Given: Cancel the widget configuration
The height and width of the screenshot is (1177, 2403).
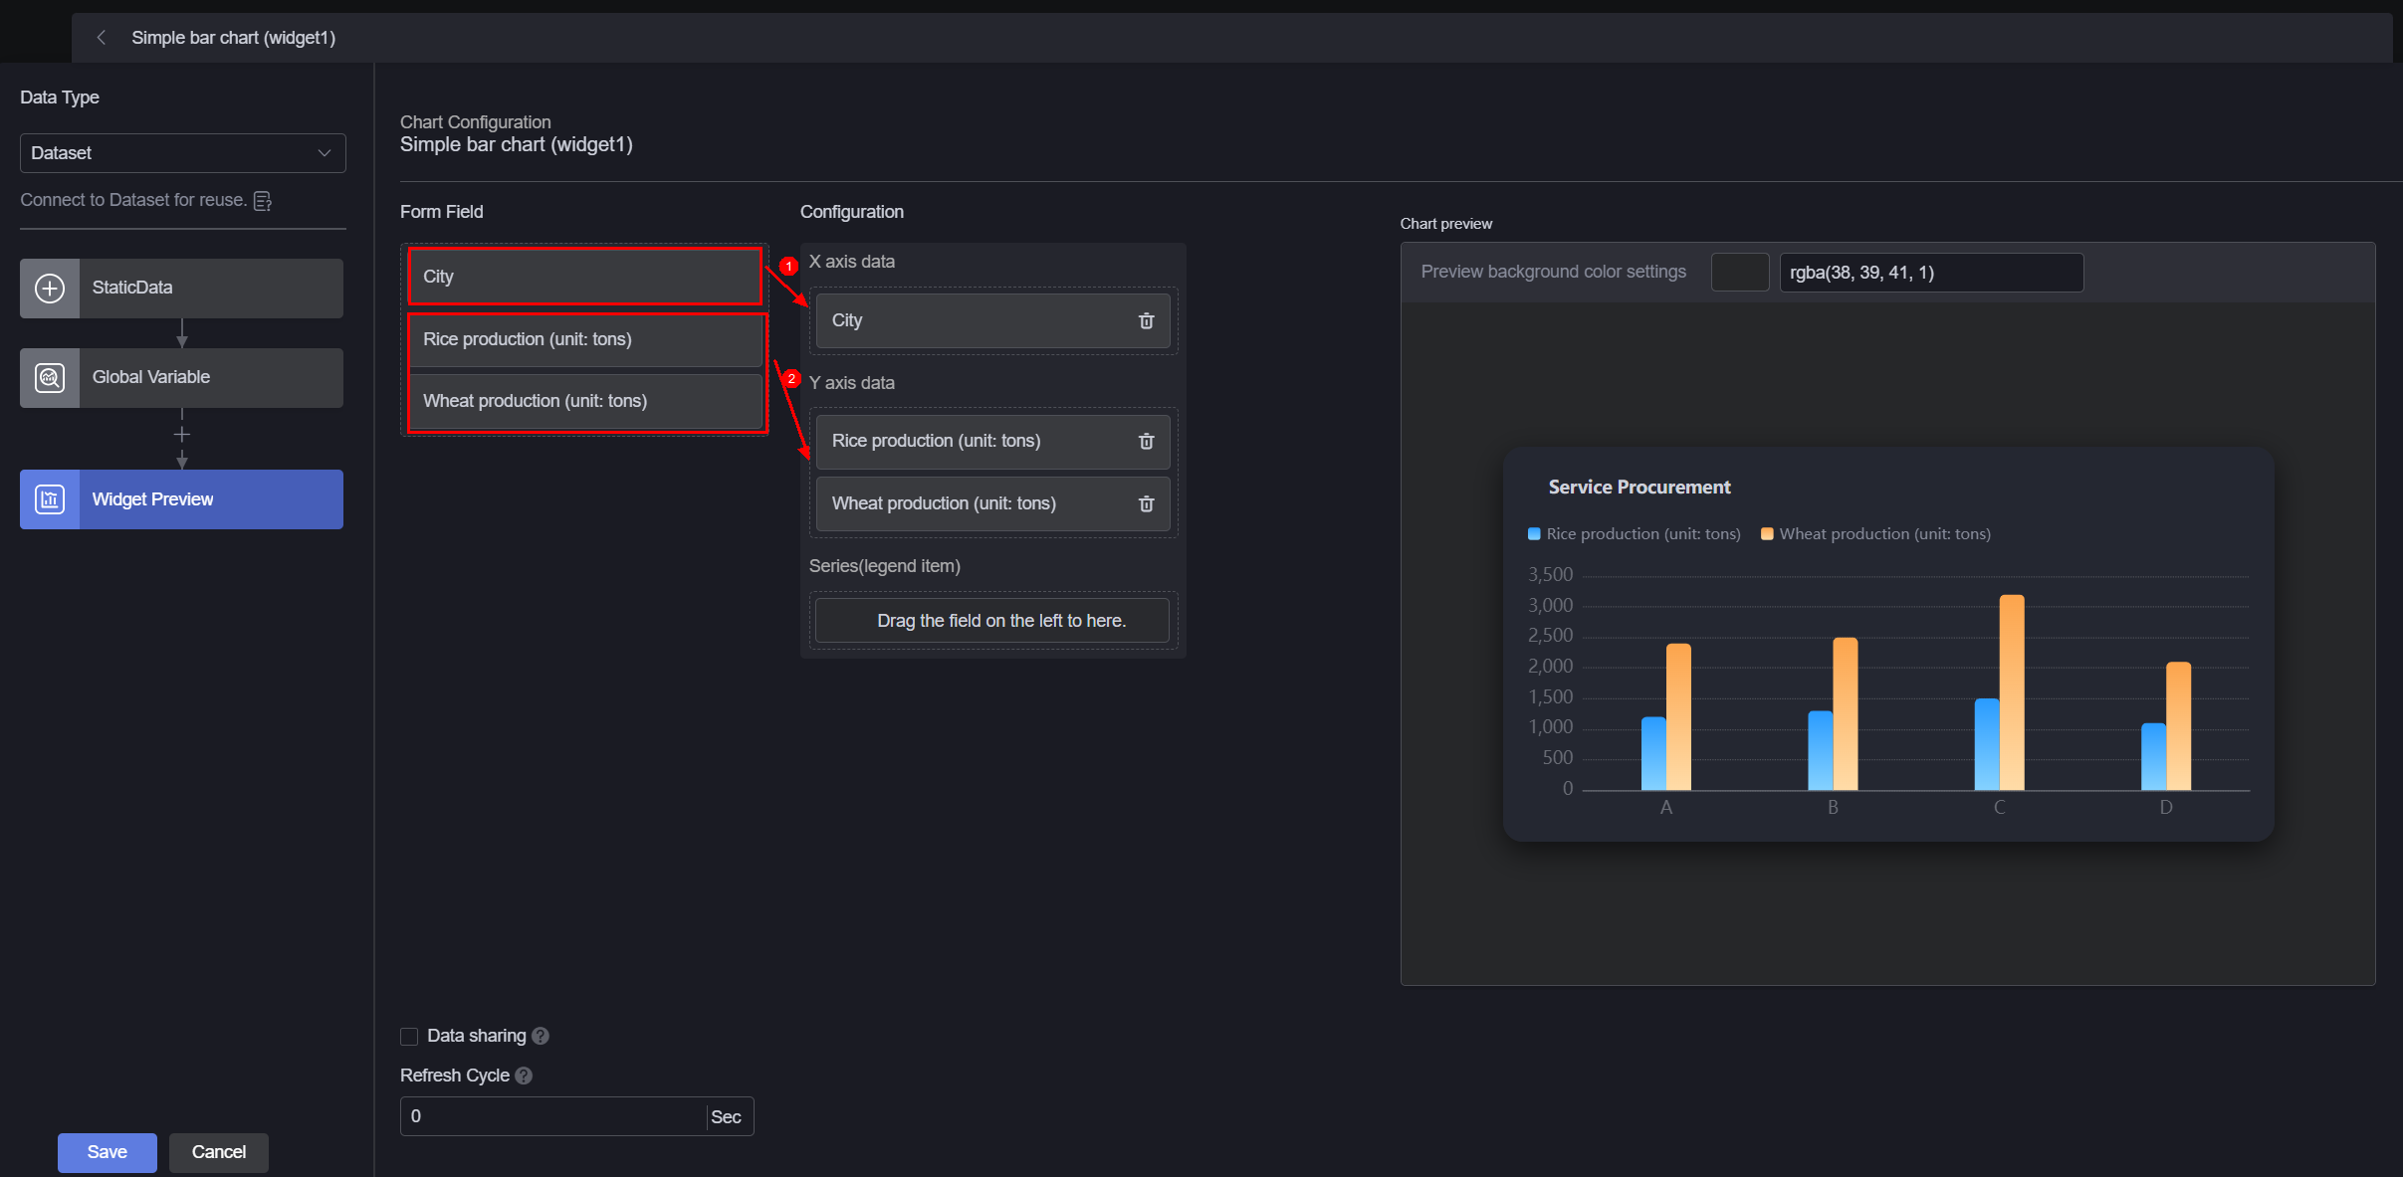Looking at the screenshot, I should (219, 1152).
